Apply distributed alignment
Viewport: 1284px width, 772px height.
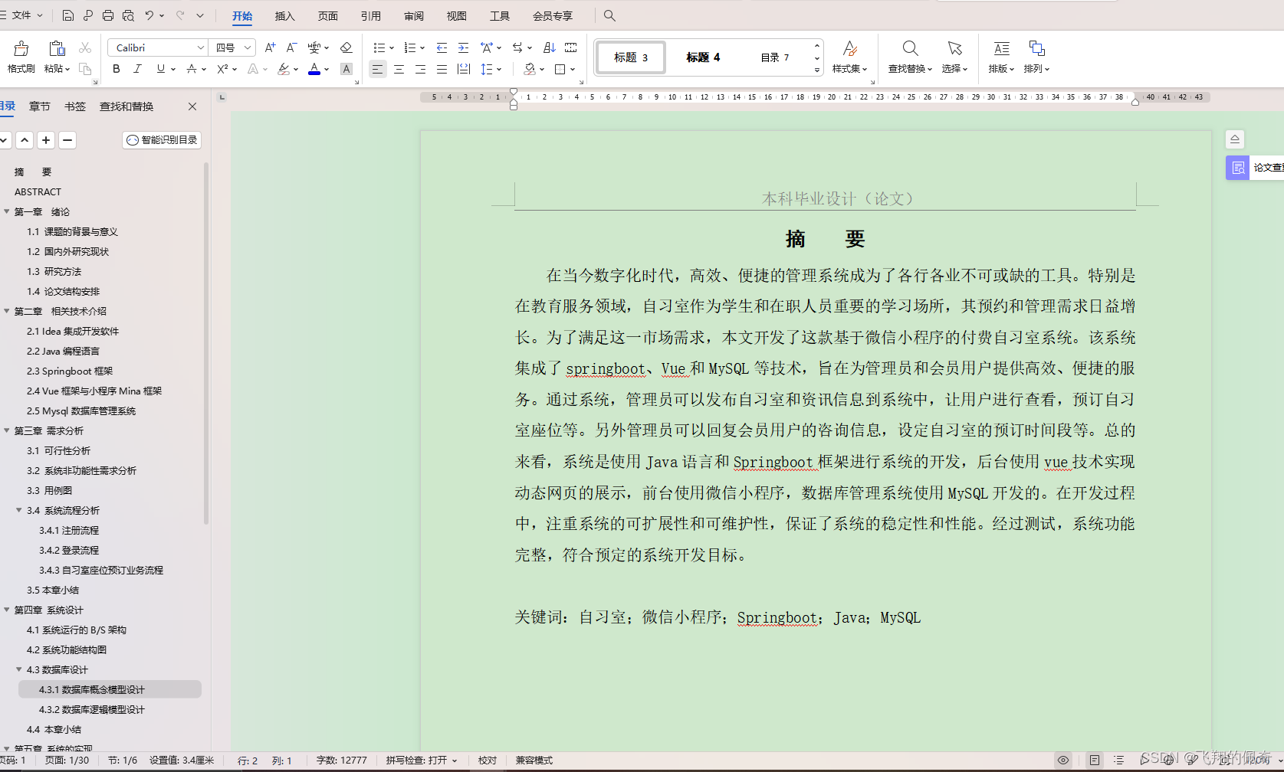coord(463,69)
